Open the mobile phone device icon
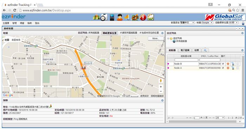The height and width of the screenshot is (129, 246). point(112,17)
